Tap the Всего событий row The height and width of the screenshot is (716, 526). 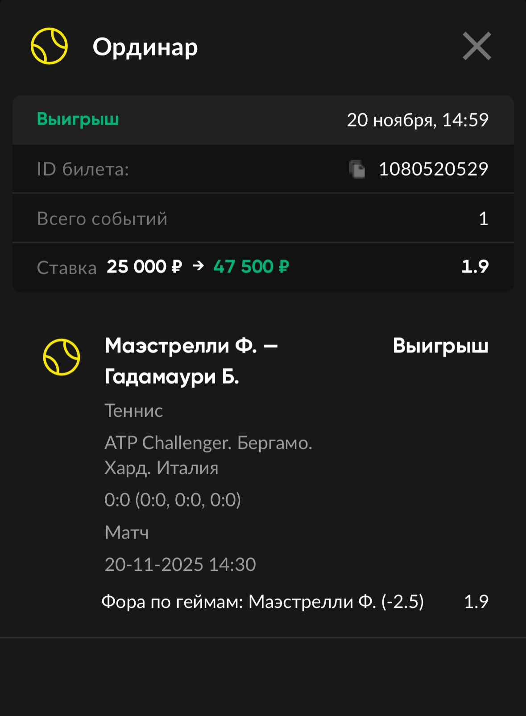point(263,218)
